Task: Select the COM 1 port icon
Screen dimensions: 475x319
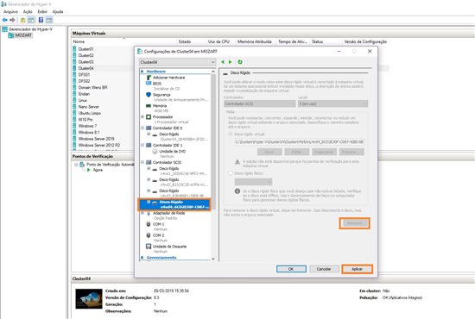Action: (x=149, y=224)
